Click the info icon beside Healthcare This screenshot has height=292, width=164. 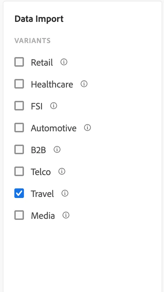(84, 84)
